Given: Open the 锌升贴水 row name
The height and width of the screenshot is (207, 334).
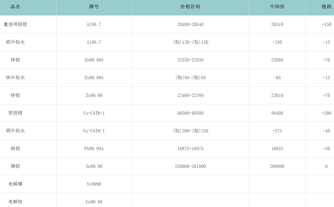Looking at the screenshot, I should [x=15, y=78].
